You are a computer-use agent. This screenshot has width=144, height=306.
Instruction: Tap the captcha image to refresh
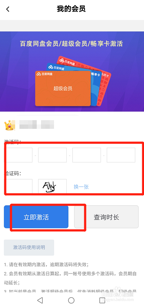tap(52, 186)
